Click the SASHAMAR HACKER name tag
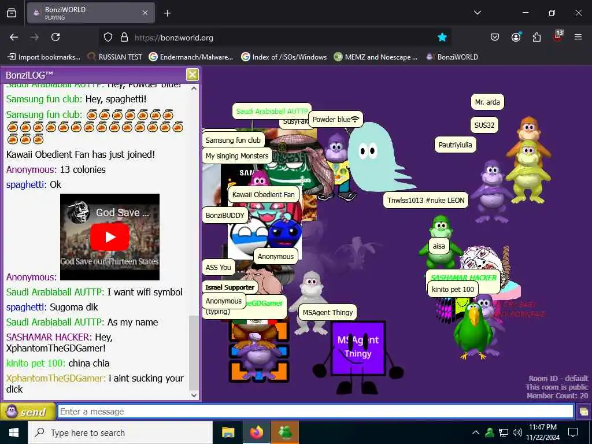Viewport: 592px width, 444px height. coord(463,277)
